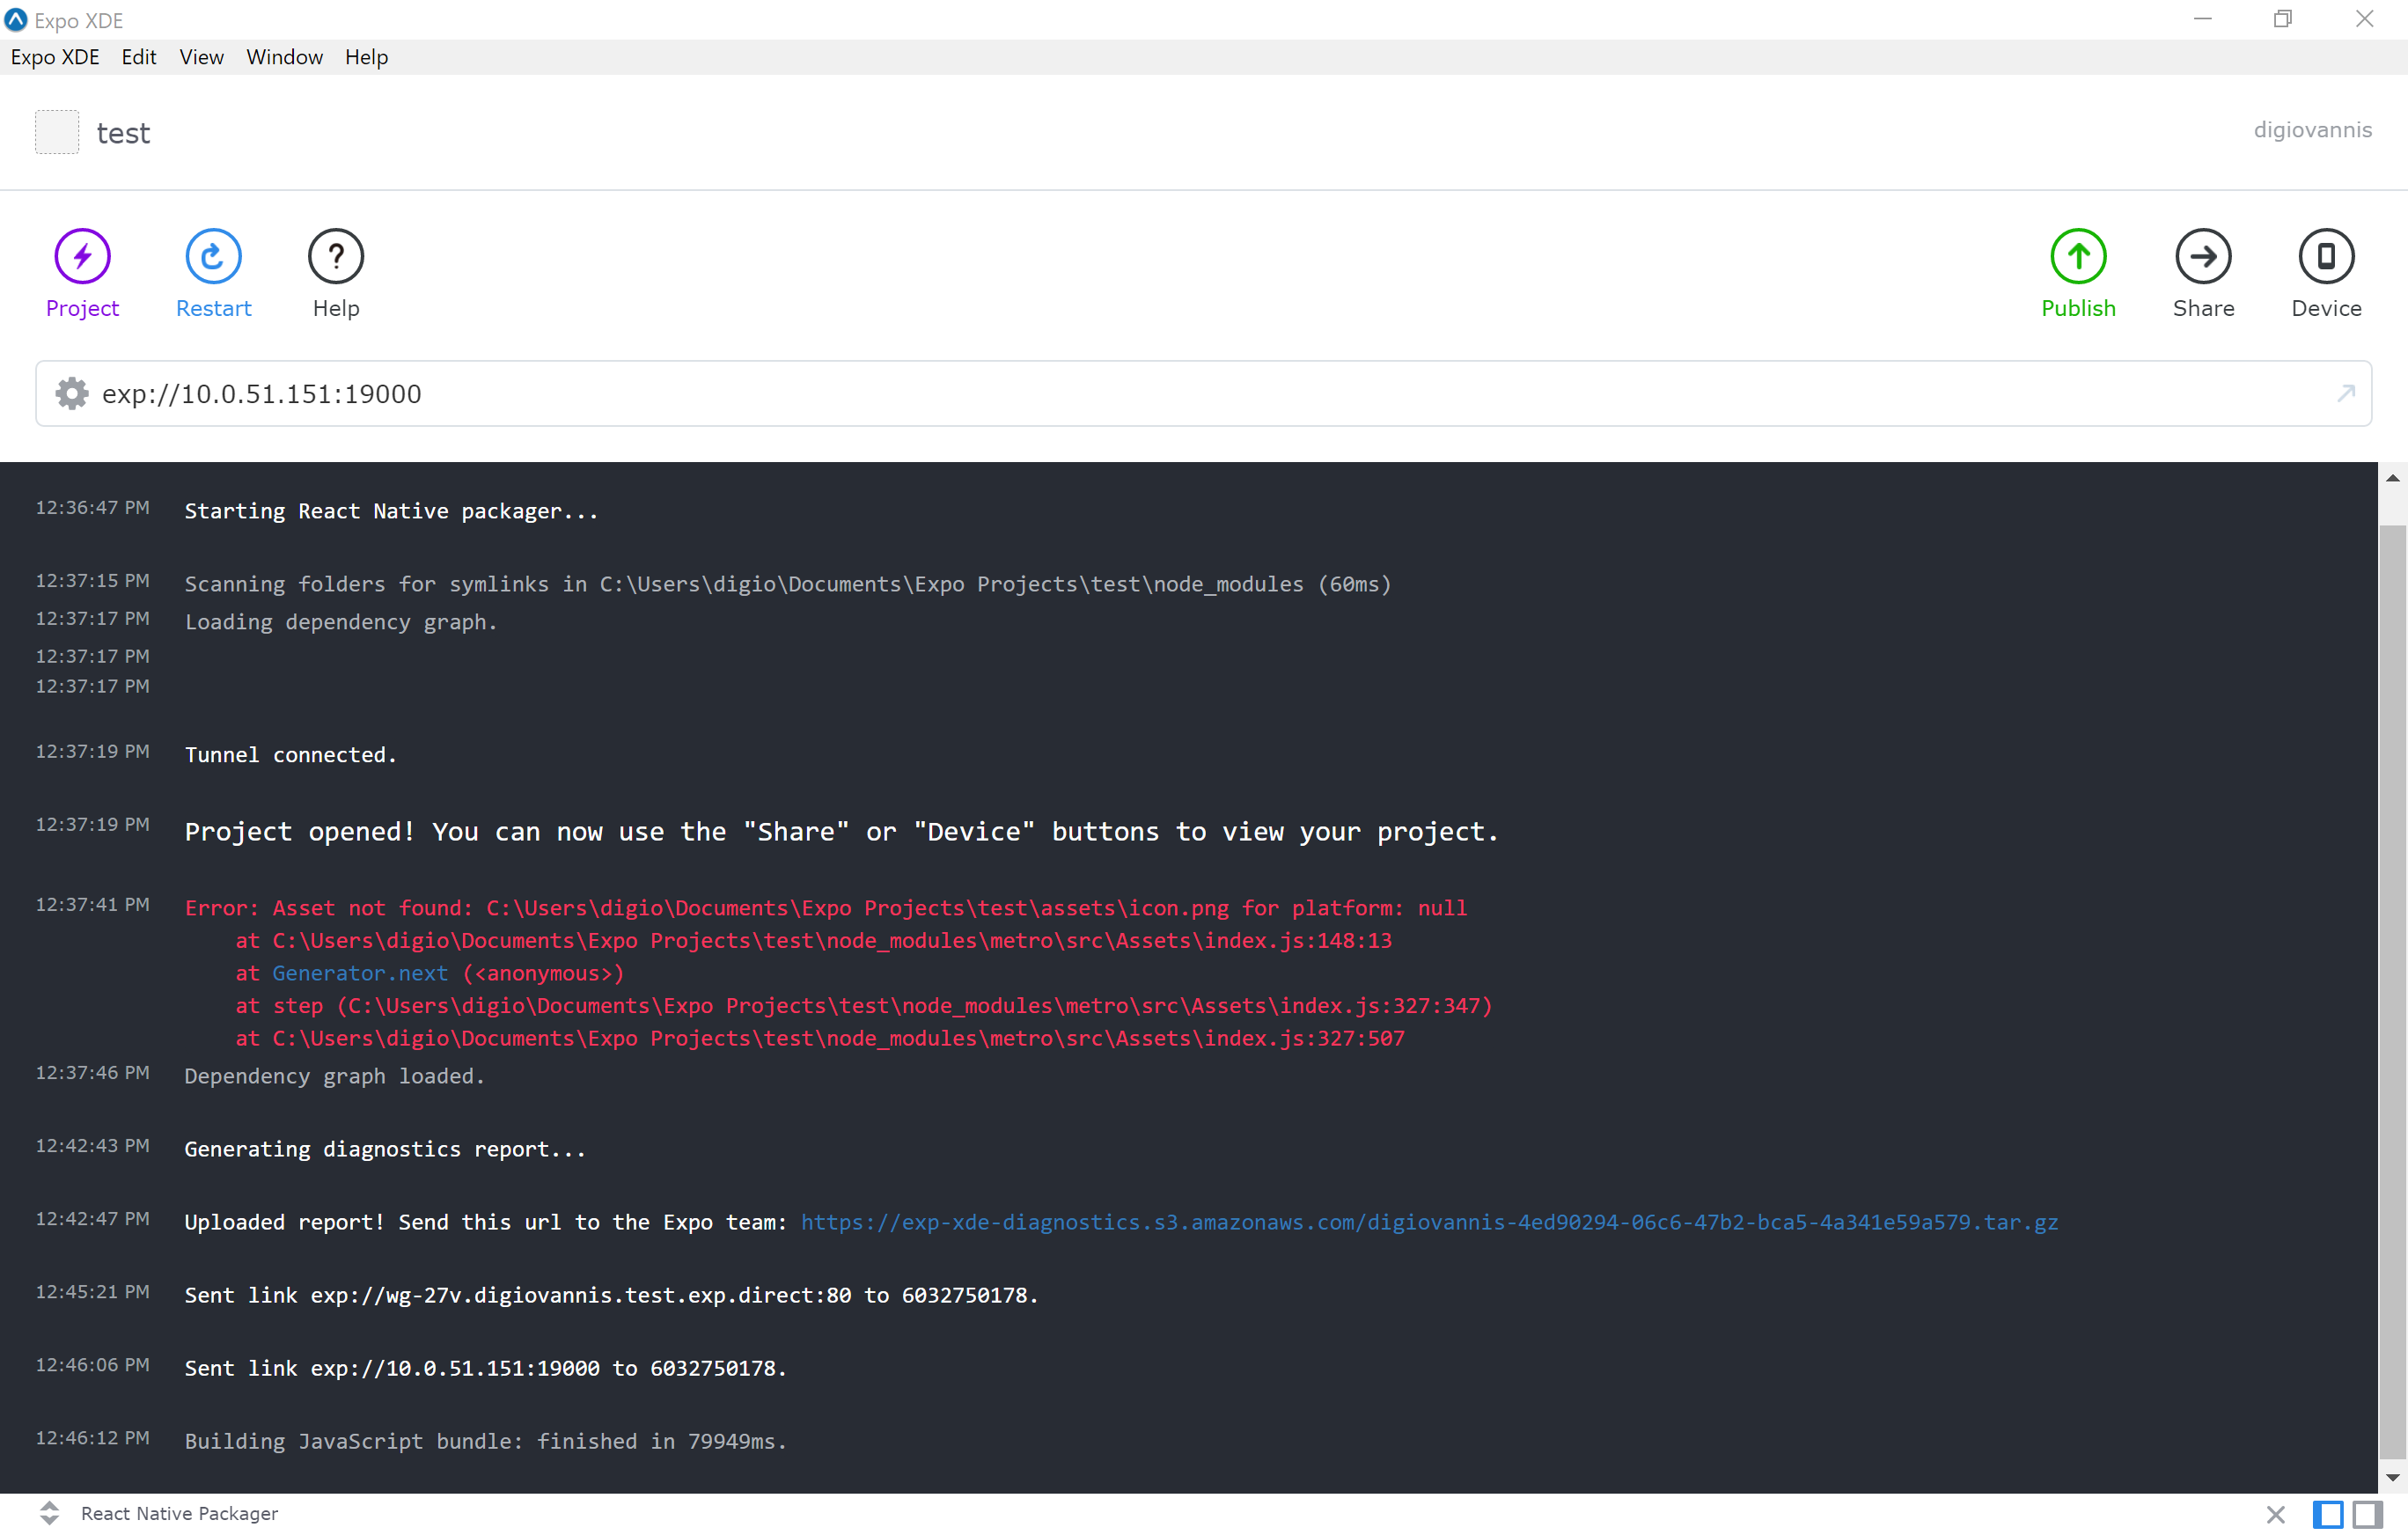Click the exp://10.0.51.151:19000 URL field
The height and width of the screenshot is (1535, 2408).
click(x=262, y=394)
